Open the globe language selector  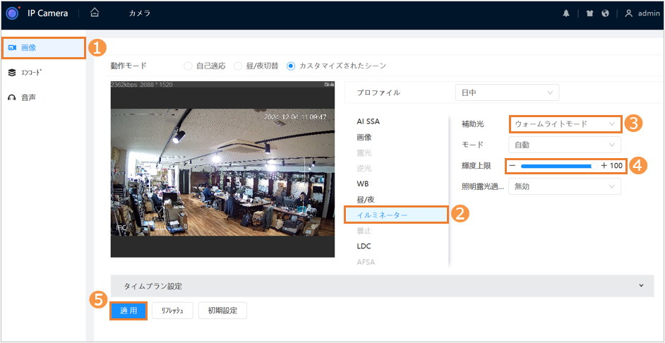coord(605,13)
